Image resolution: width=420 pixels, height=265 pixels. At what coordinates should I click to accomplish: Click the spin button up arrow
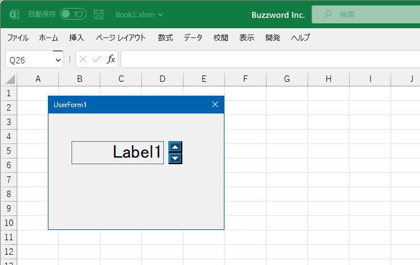pos(175,147)
